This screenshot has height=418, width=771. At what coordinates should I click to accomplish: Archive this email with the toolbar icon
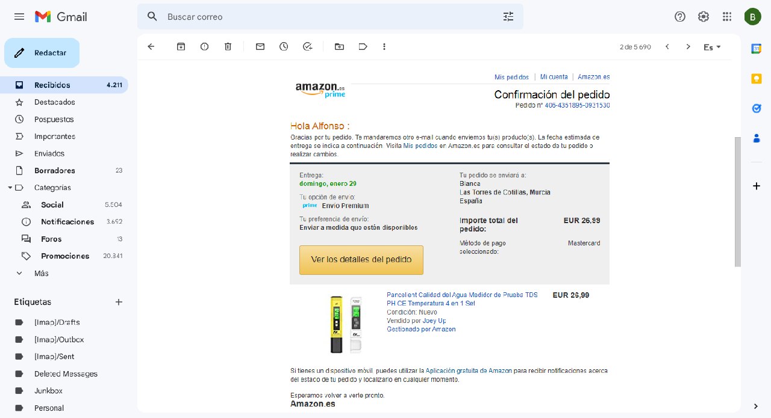pyautogui.click(x=181, y=46)
